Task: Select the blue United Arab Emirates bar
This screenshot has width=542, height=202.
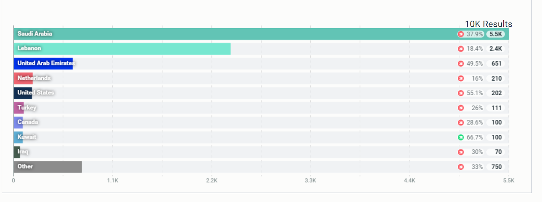Action: pyautogui.click(x=43, y=63)
